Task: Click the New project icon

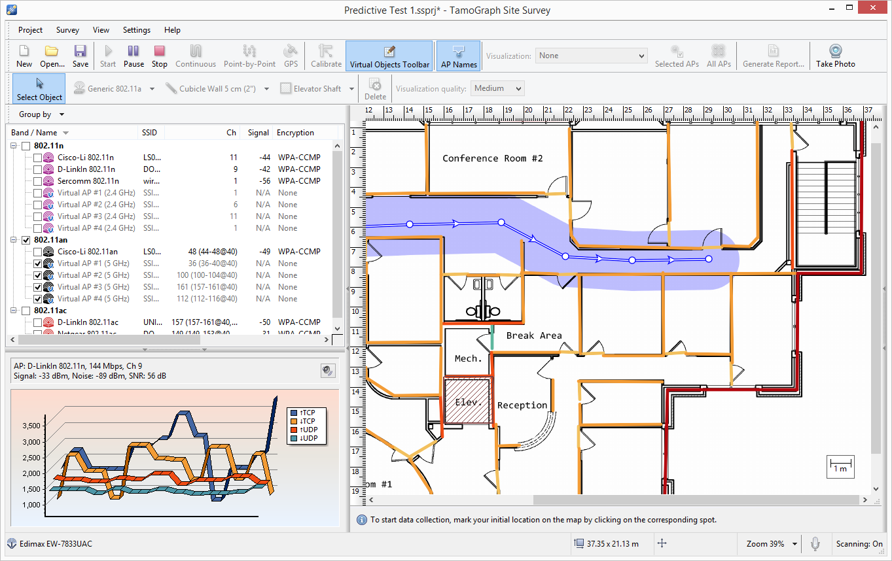Action: point(24,56)
